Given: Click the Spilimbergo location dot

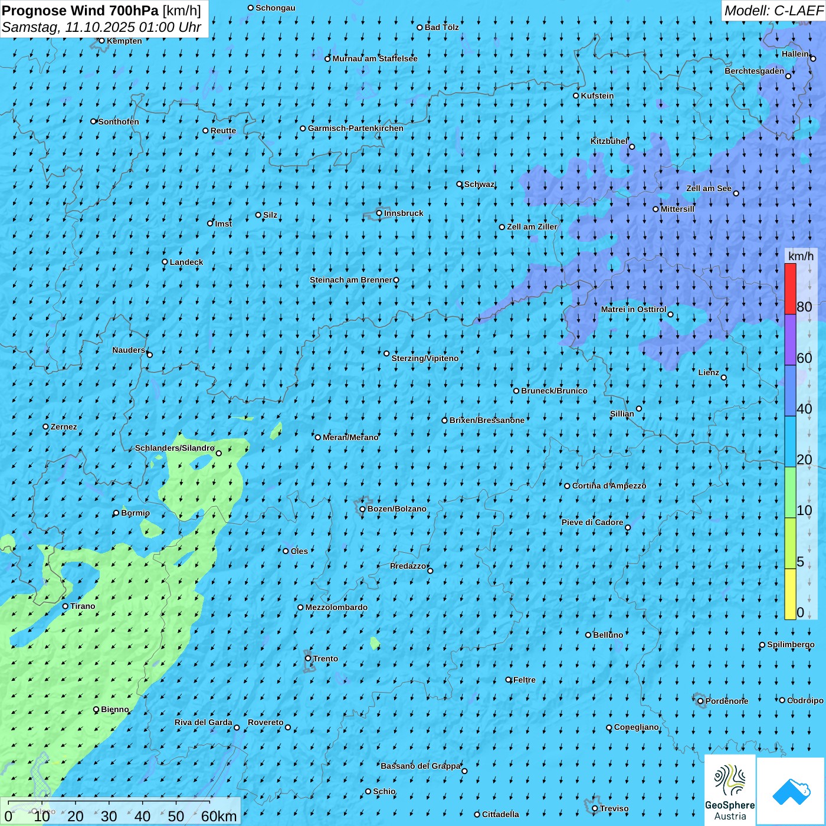Looking at the screenshot, I should click(762, 645).
